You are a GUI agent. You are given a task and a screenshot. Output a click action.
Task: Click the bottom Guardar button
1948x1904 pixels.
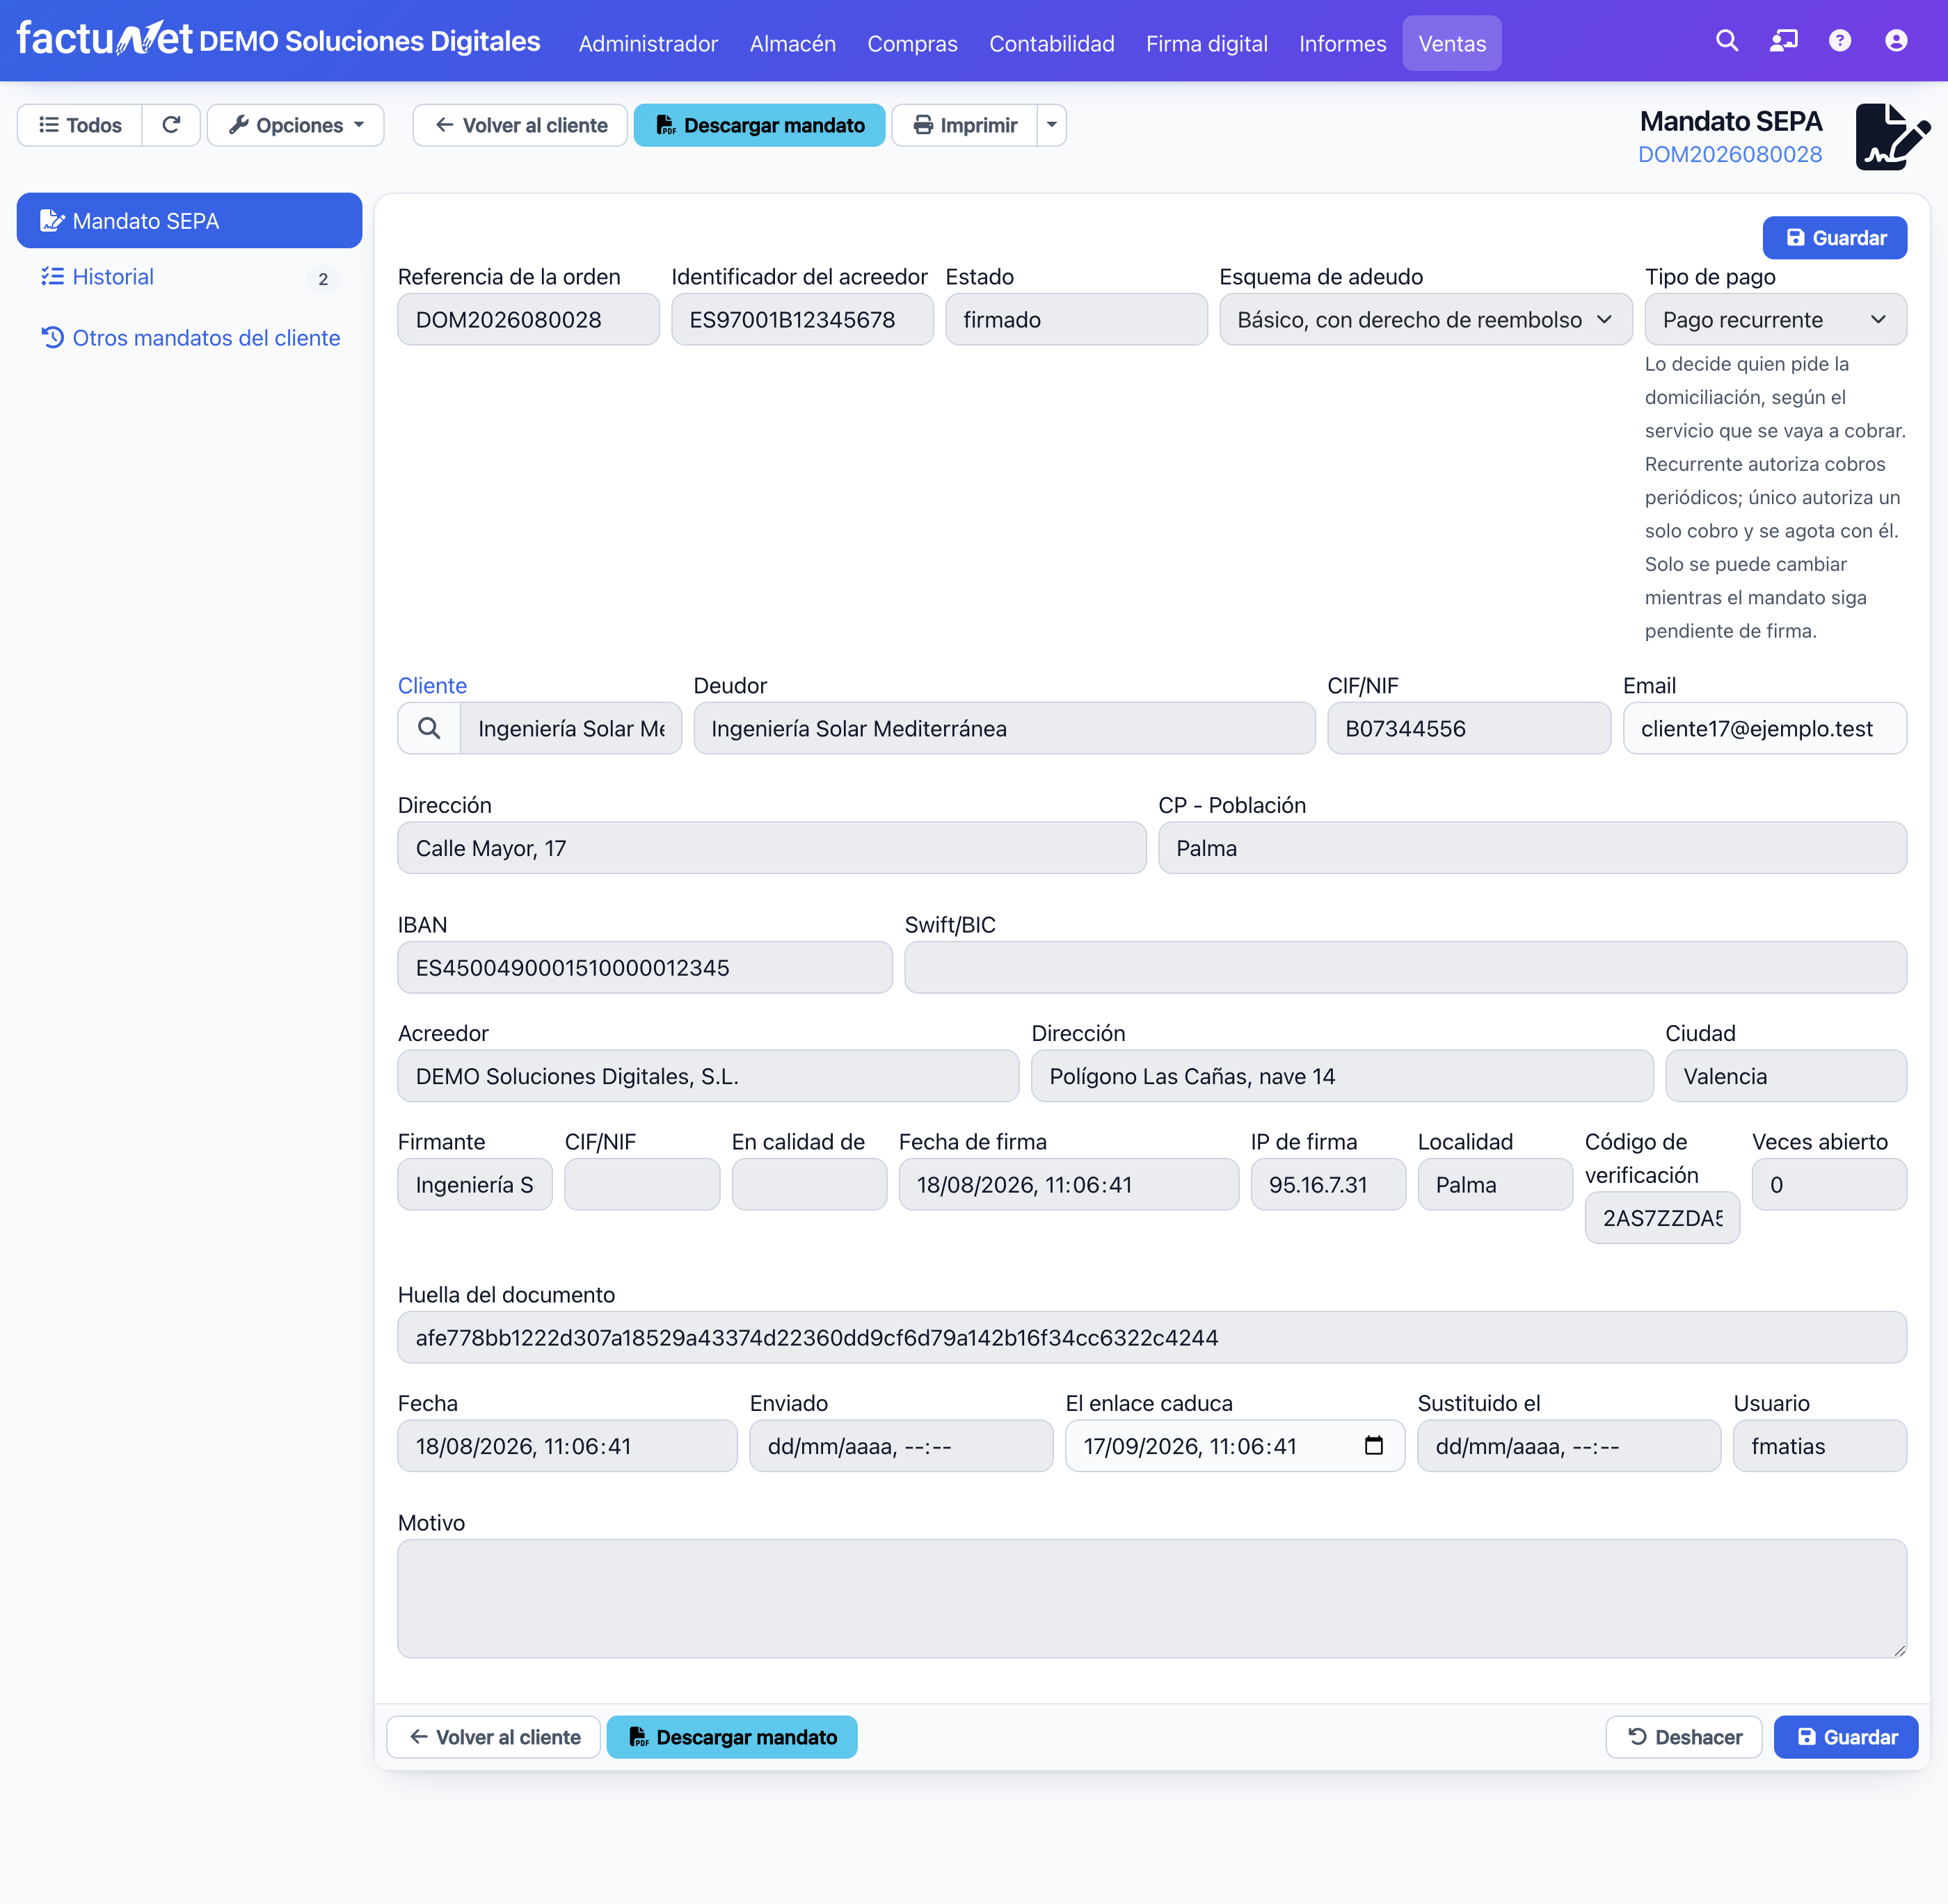tap(1846, 1737)
